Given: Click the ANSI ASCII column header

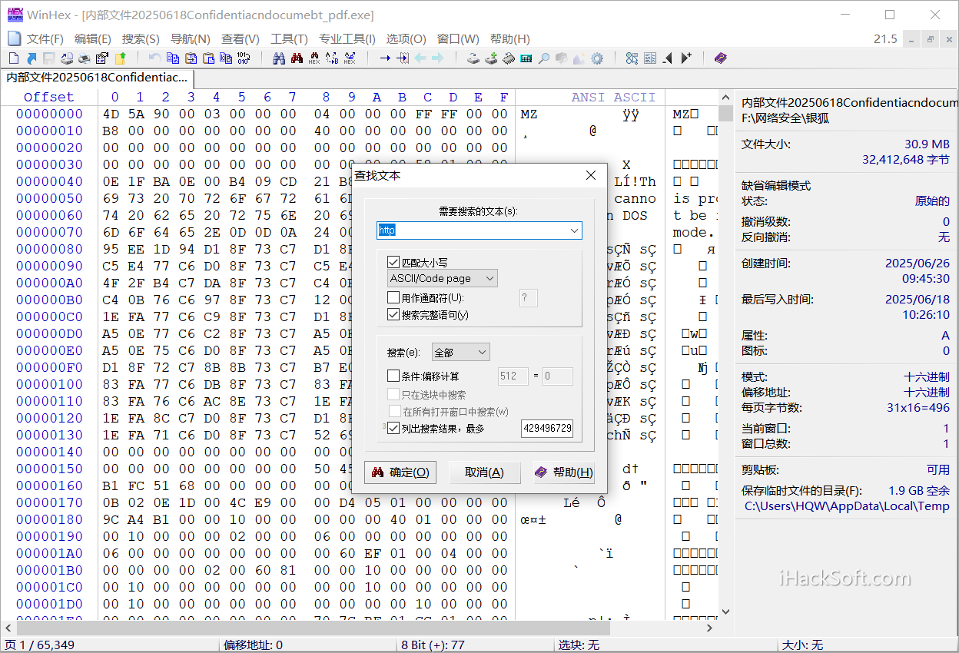Looking at the screenshot, I should click(x=613, y=97).
